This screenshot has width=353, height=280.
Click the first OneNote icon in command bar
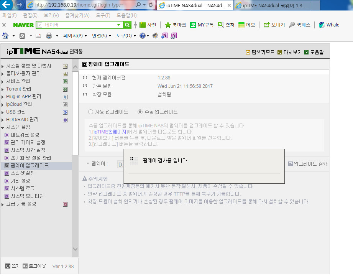[x=164, y=36]
